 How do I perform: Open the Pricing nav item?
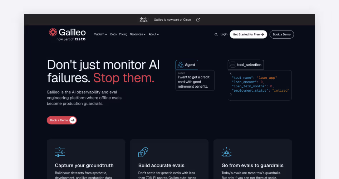tap(123, 34)
